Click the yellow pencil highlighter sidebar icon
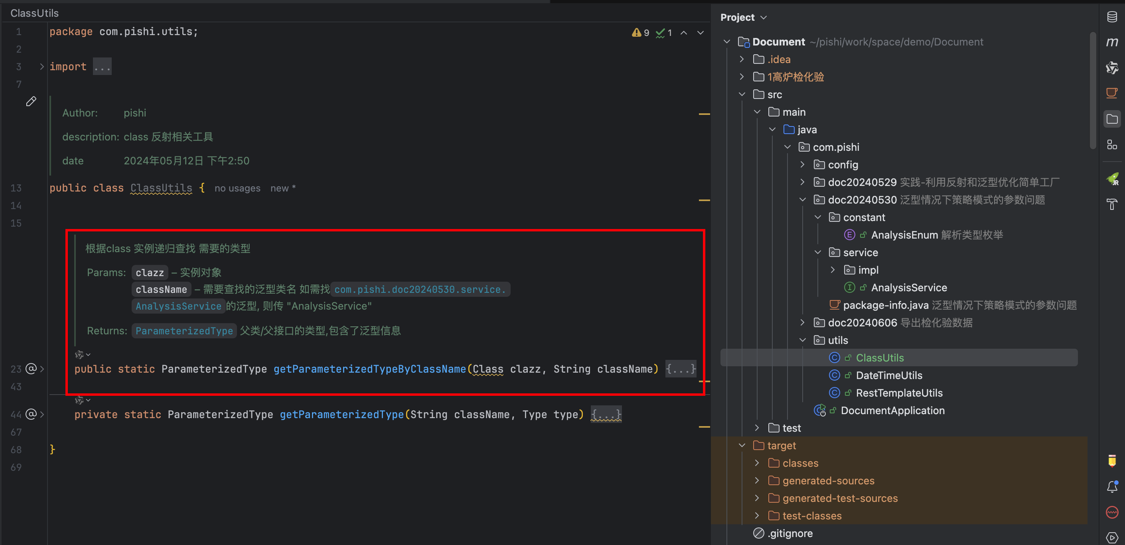Viewport: 1125px width, 545px height. pos(1112,461)
